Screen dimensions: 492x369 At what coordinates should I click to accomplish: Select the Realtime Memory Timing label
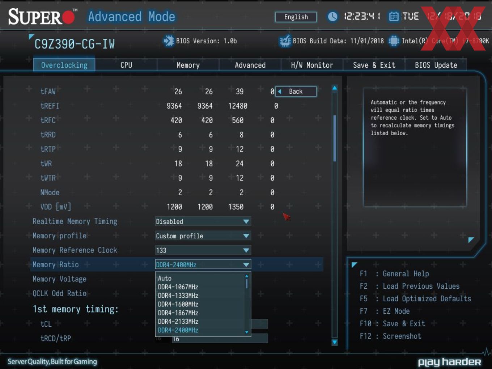[x=75, y=221]
